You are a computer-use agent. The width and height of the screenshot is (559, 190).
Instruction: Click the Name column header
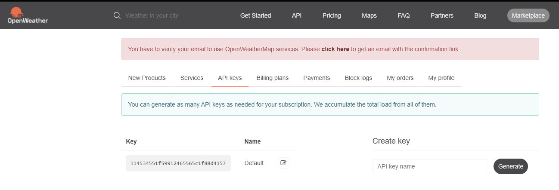tap(252, 141)
